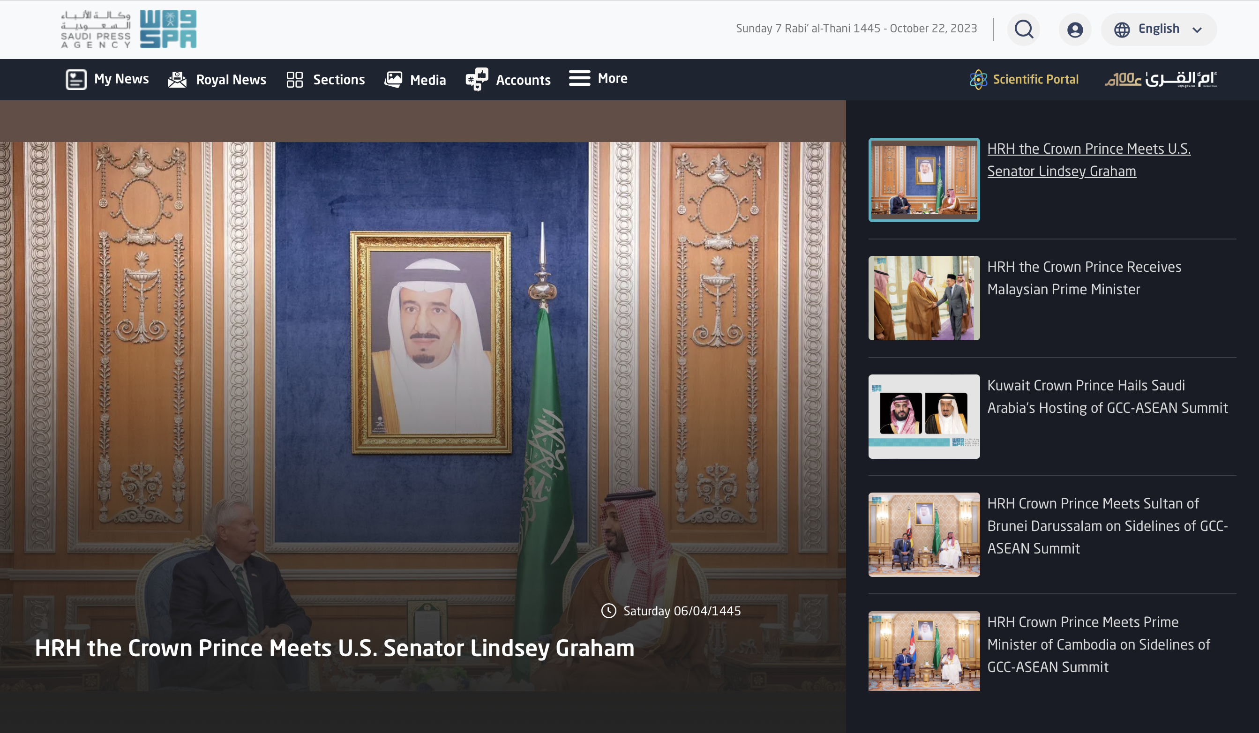
Task: Open the Sections menu item
Action: click(x=339, y=80)
